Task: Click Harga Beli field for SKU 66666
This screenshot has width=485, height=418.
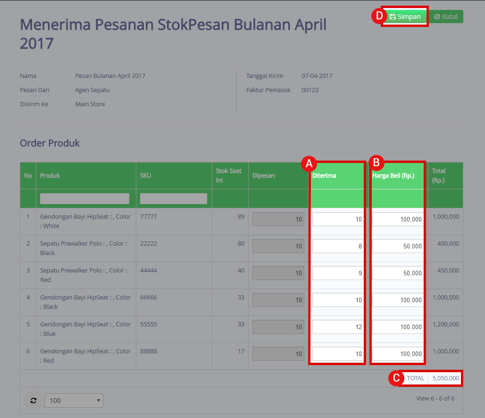Action: [398, 300]
